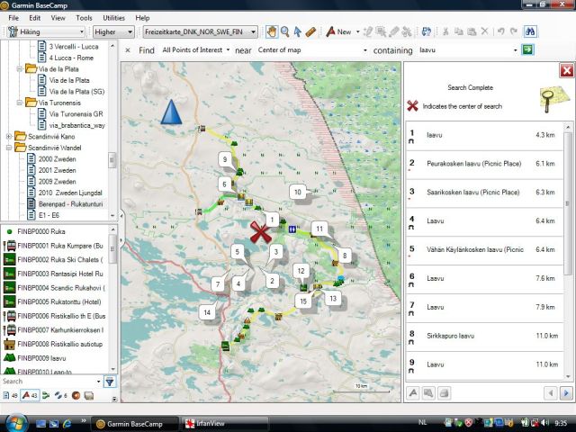Select the hand pan tool
This screenshot has width=576, height=432.
[272, 31]
